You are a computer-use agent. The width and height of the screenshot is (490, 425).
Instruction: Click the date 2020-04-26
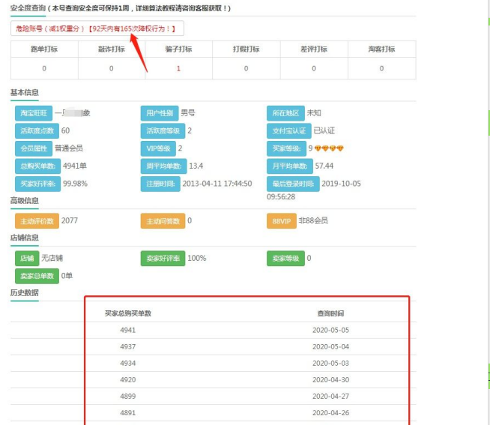pos(330,413)
